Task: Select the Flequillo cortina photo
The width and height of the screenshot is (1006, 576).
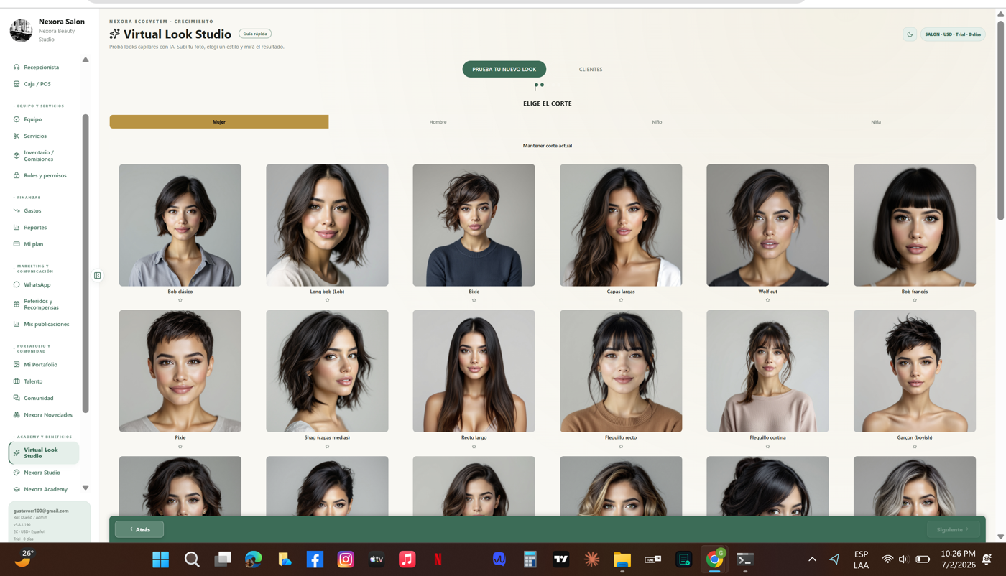Action: pyautogui.click(x=767, y=371)
